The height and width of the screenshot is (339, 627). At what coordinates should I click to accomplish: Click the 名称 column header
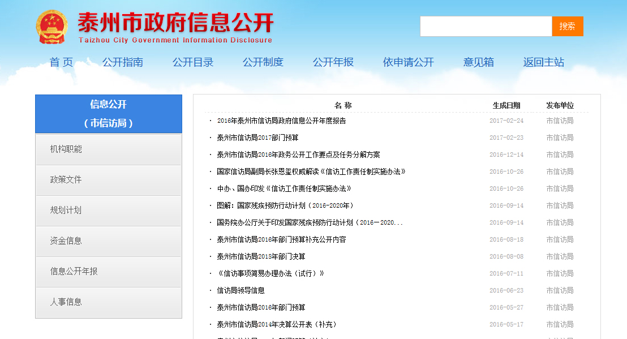coord(343,105)
